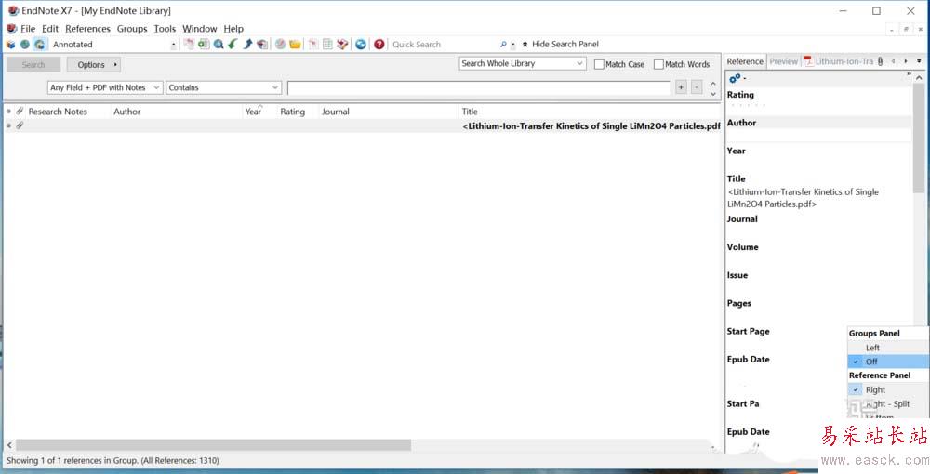Viewport: 930px width, 474px height.
Task: Click the Quick Search magnifier icon
Action: [x=503, y=45]
